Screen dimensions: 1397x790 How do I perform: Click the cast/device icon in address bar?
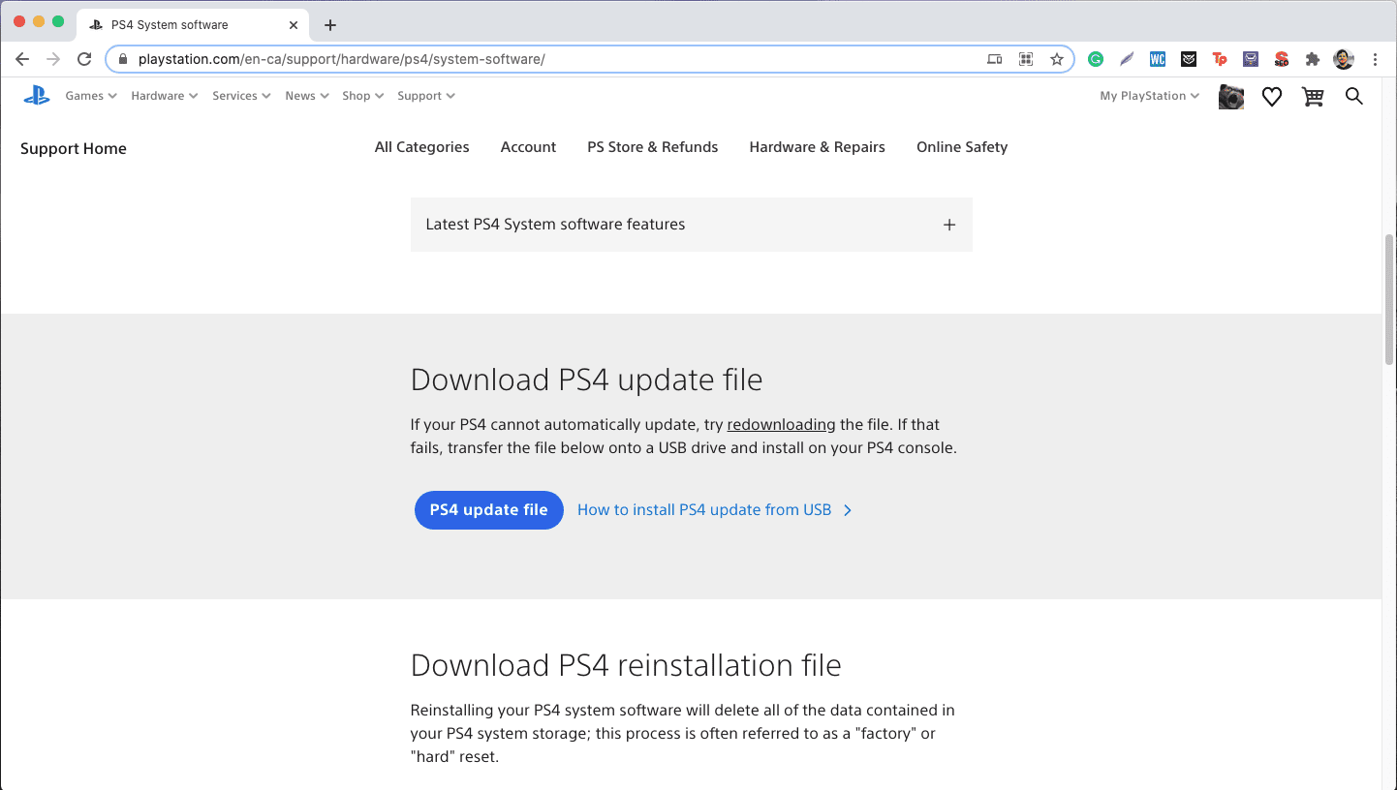point(995,59)
